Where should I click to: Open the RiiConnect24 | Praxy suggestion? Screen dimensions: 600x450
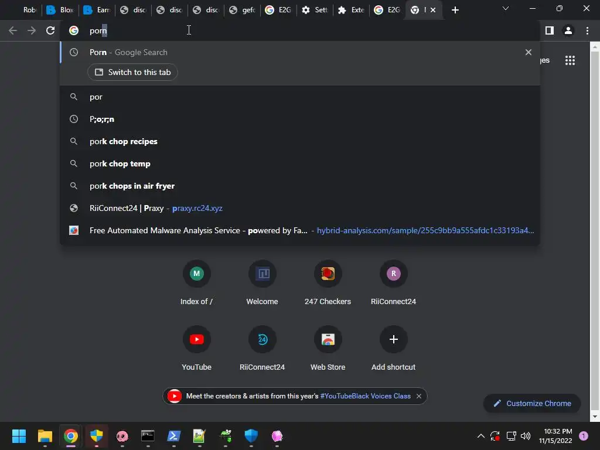[x=300, y=208]
